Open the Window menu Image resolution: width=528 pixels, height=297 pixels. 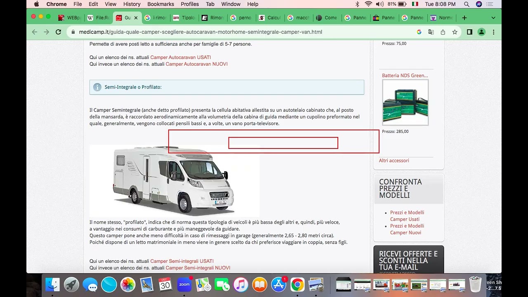[x=231, y=4]
